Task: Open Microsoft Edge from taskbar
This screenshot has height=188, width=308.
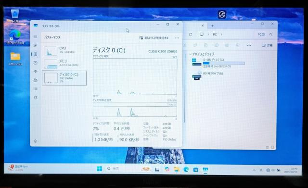Action: (x=186, y=169)
